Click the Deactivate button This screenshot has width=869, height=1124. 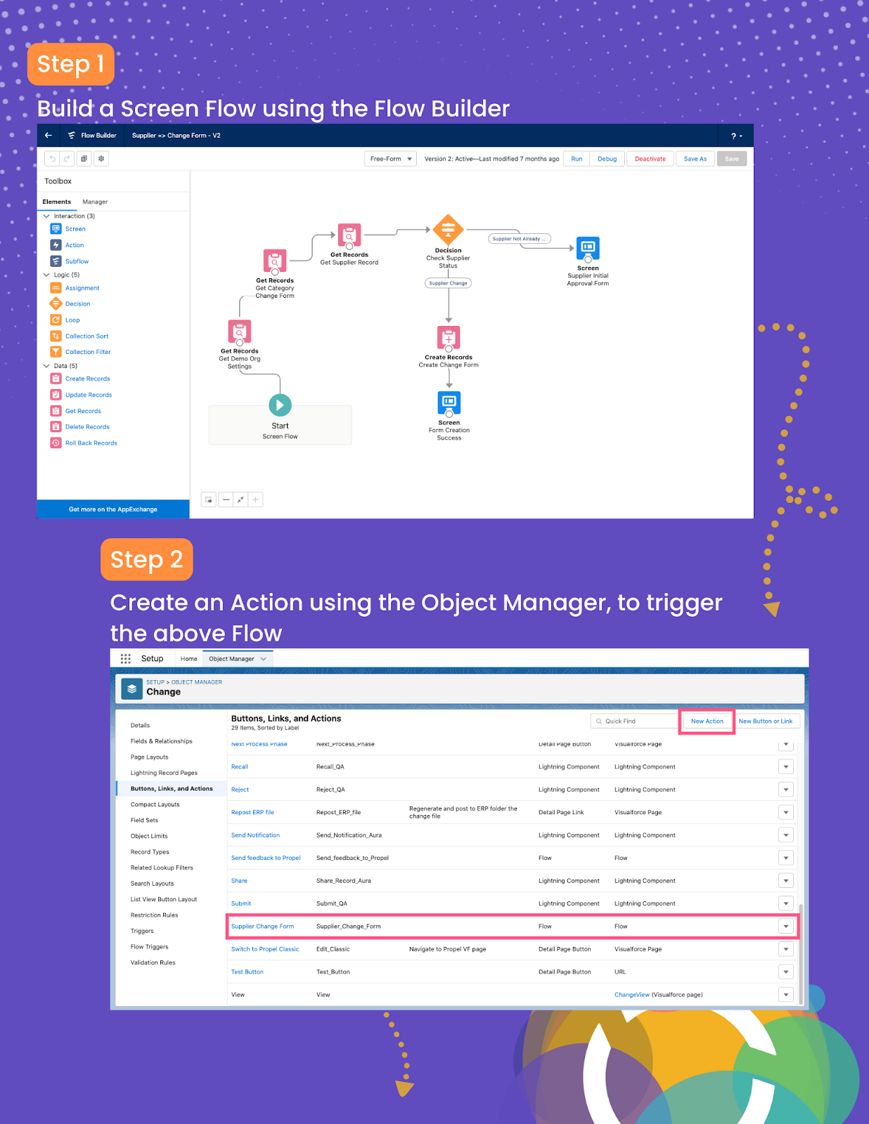coord(650,159)
